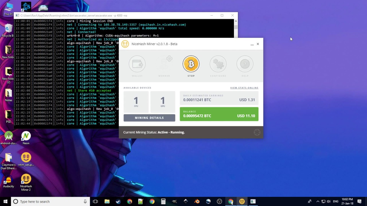Image resolution: width=367 pixels, height=206 pixels.
Task: Click 'Share #10 accepted' line in console
Action: tap(94, 91)
